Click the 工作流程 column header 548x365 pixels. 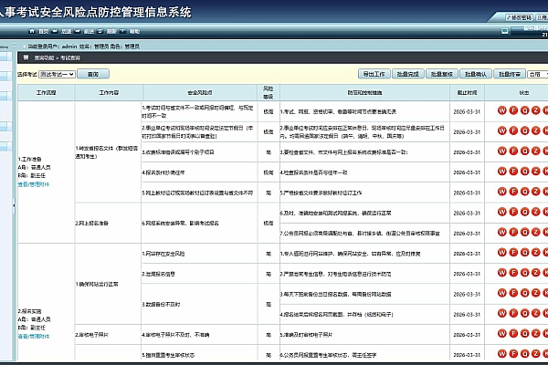[47, 92]
